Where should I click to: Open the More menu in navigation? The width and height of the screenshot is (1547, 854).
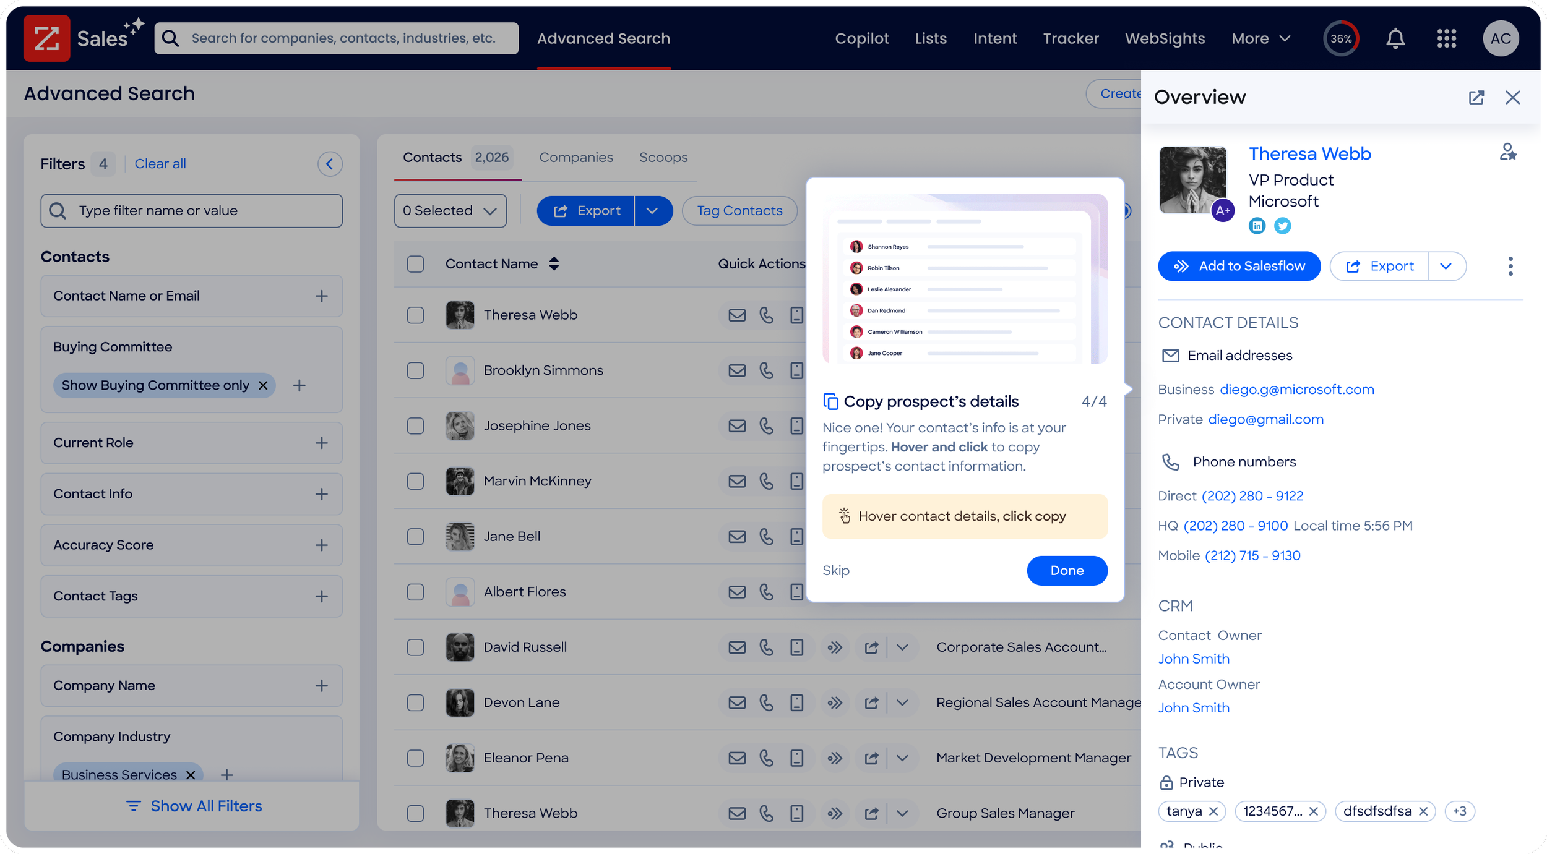[1260, 38]
